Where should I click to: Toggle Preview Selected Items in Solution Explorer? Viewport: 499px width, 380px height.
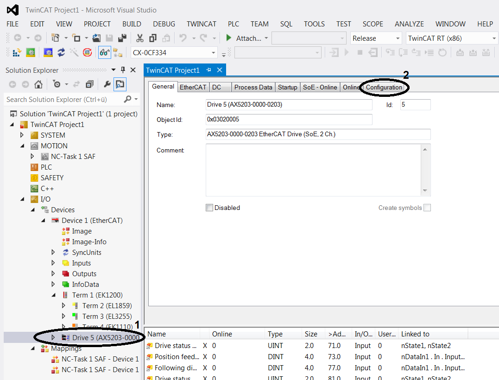click(x=120, y=84)
